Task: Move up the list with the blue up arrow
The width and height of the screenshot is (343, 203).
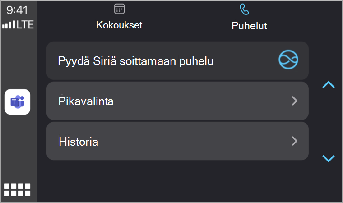Action: pyautogui.click(x=329, y=84)
